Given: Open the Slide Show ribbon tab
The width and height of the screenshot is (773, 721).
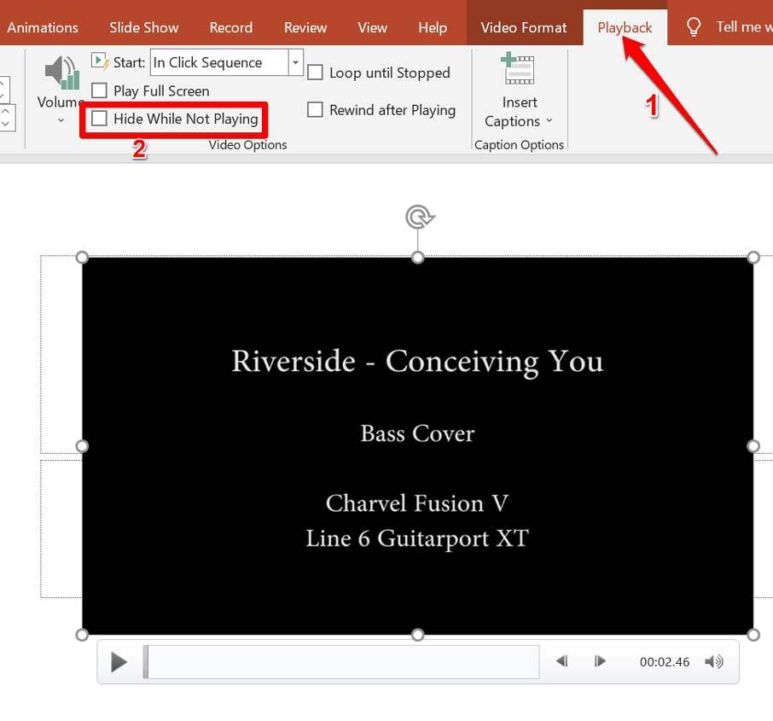Looking at the screenshot, I should pyautogui.click(x=143, y=26).
